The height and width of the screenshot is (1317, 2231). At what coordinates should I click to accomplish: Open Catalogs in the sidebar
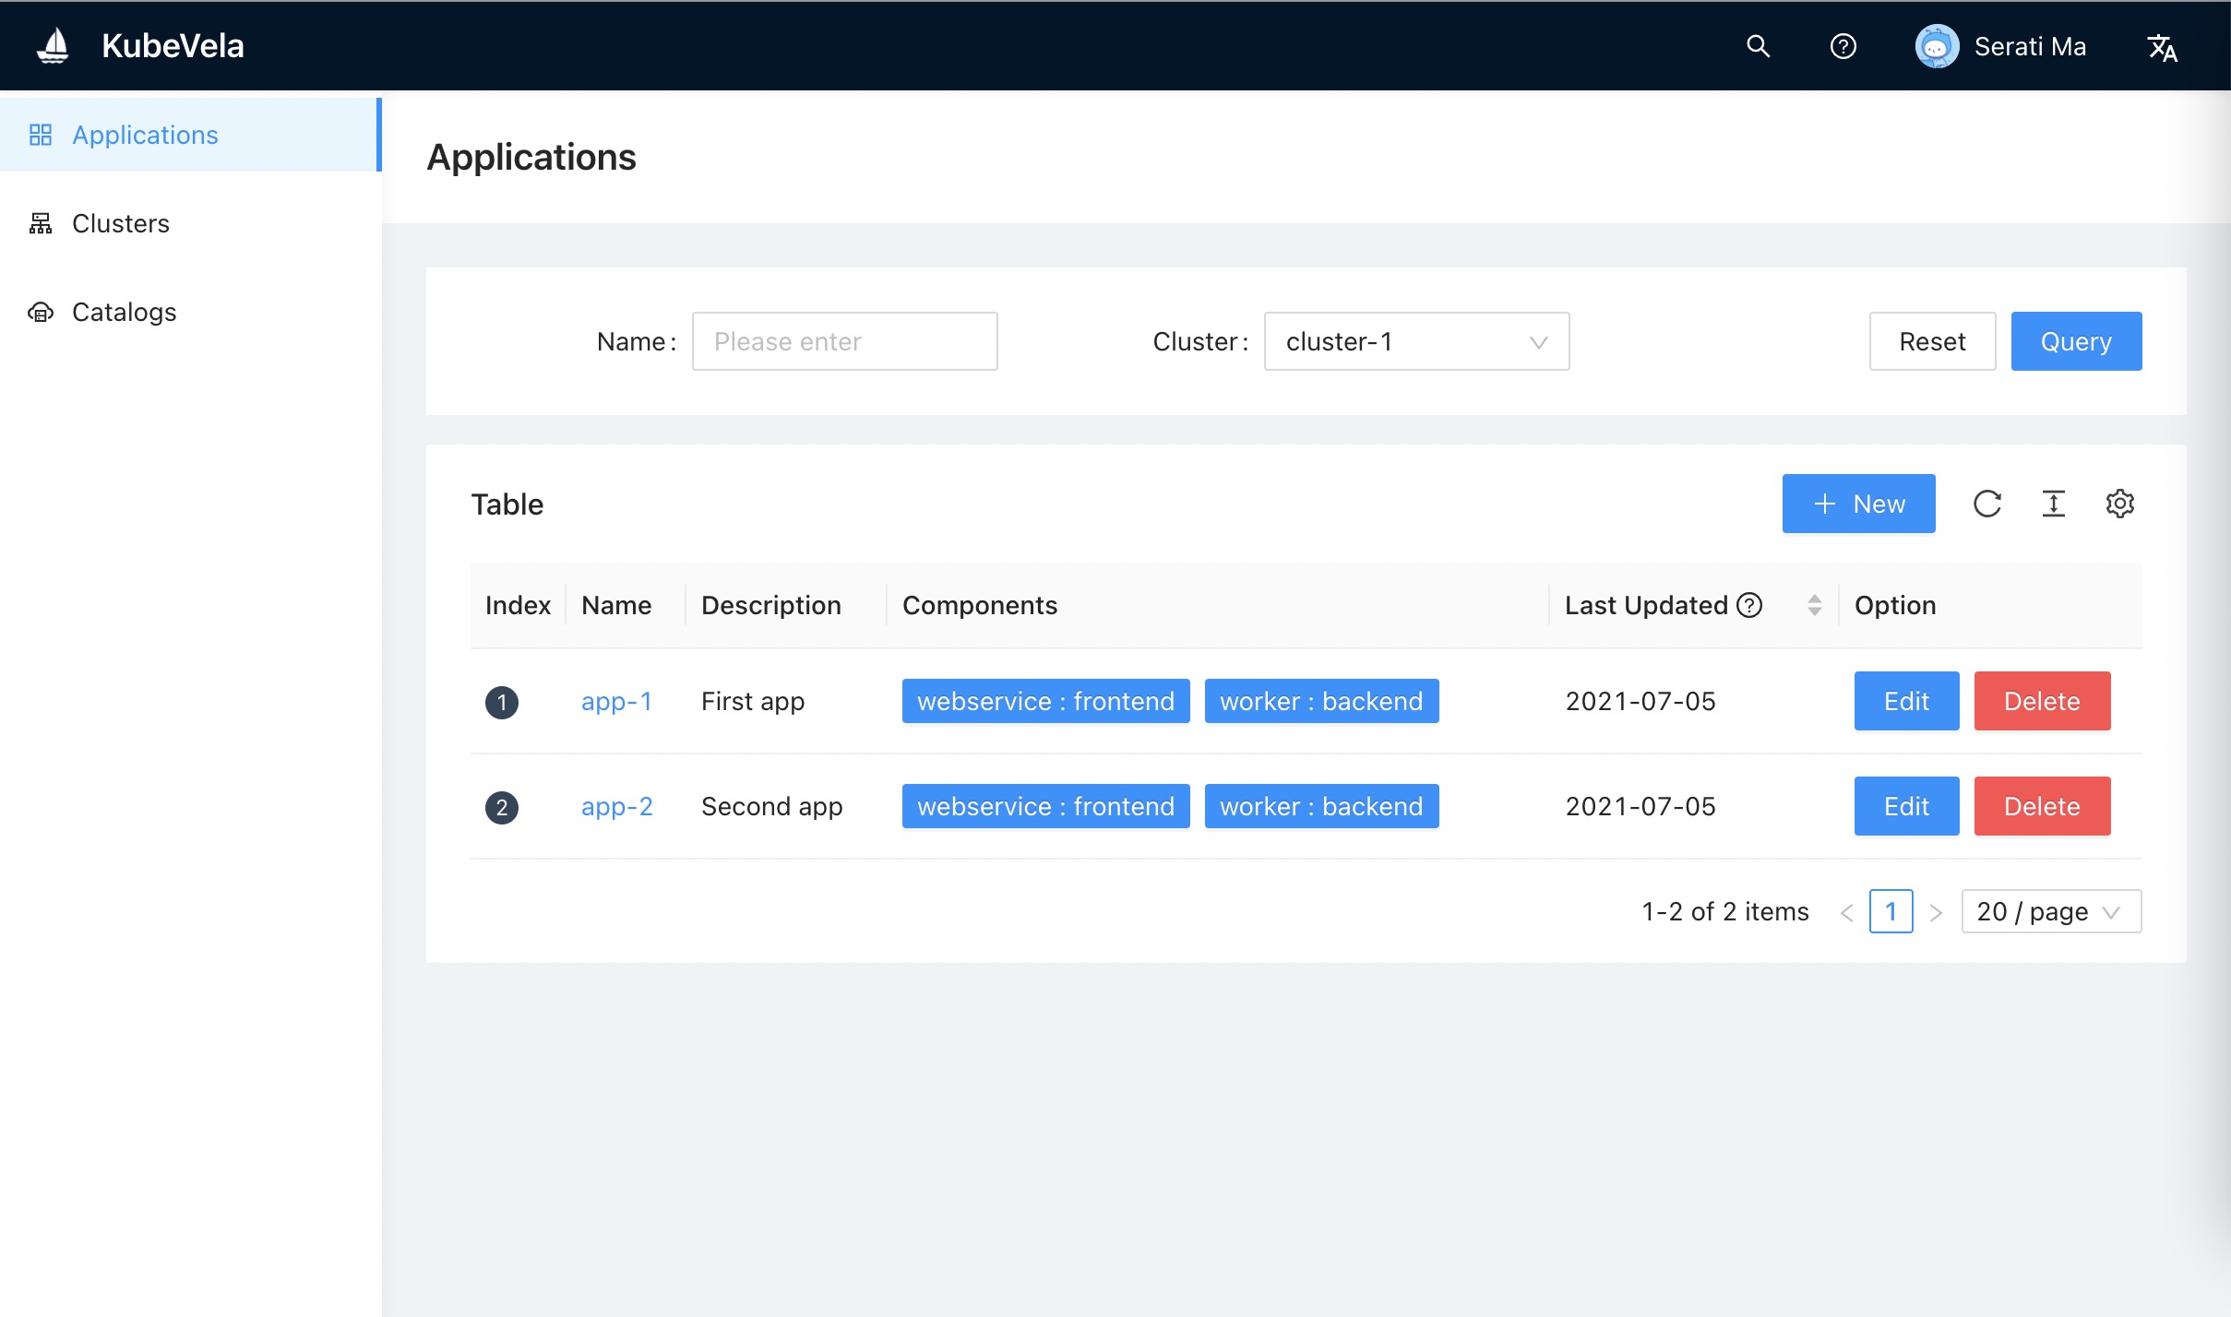point(124,312)
